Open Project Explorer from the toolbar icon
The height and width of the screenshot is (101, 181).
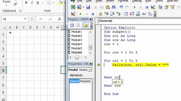click(160, 7)
